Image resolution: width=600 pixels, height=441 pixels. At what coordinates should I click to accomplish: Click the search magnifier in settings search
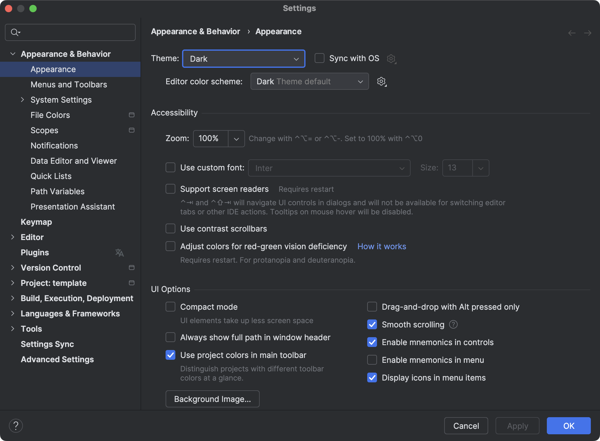tap(16, 32)
